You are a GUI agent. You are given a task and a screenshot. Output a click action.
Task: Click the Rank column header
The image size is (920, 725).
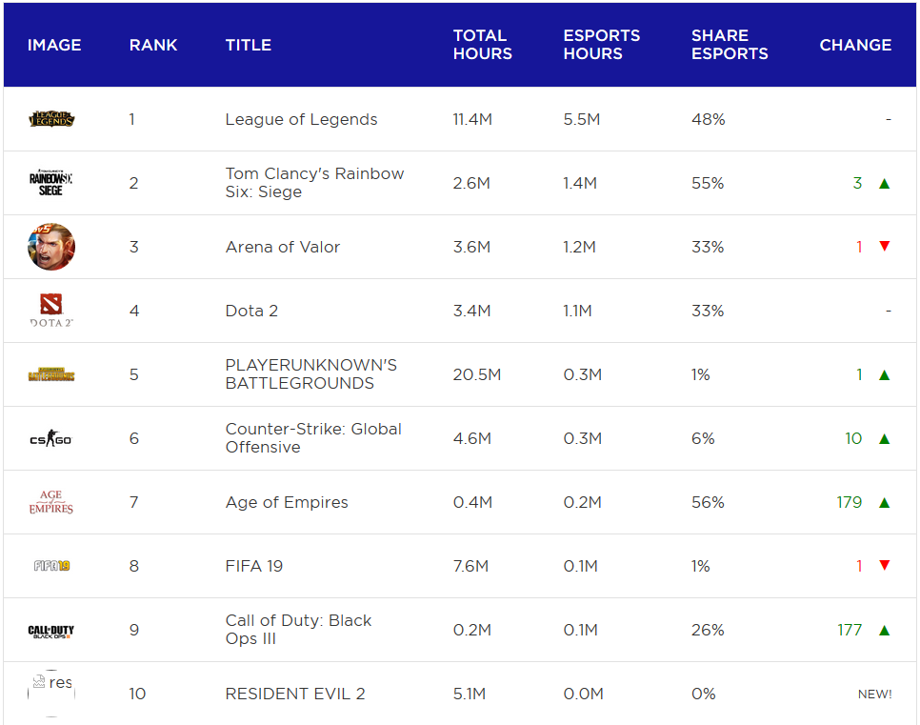pos(153,45)
